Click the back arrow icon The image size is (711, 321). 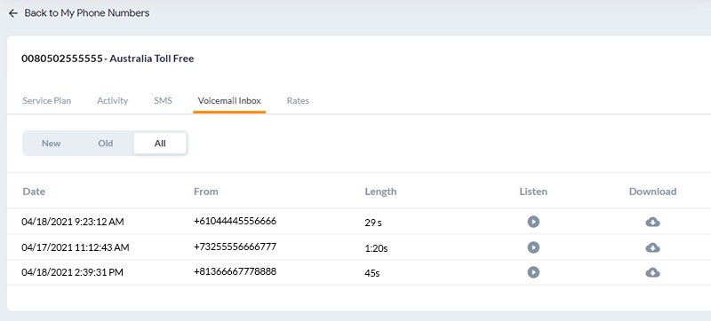coord(13,13)
